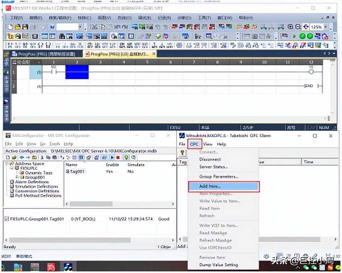Click the key icon in OPC Client toolbar
Screen dimensions: 342x273
183,153
